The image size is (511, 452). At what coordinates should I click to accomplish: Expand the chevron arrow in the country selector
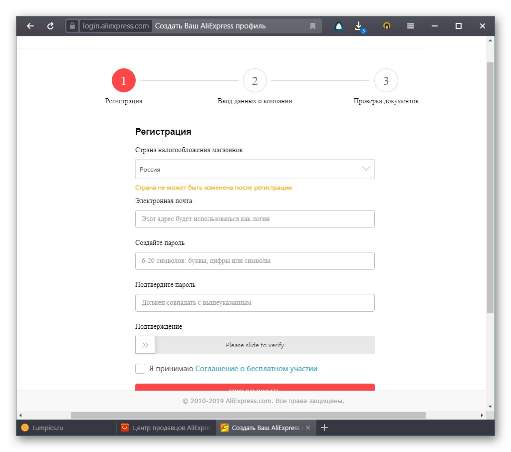[x=366, y=169]
